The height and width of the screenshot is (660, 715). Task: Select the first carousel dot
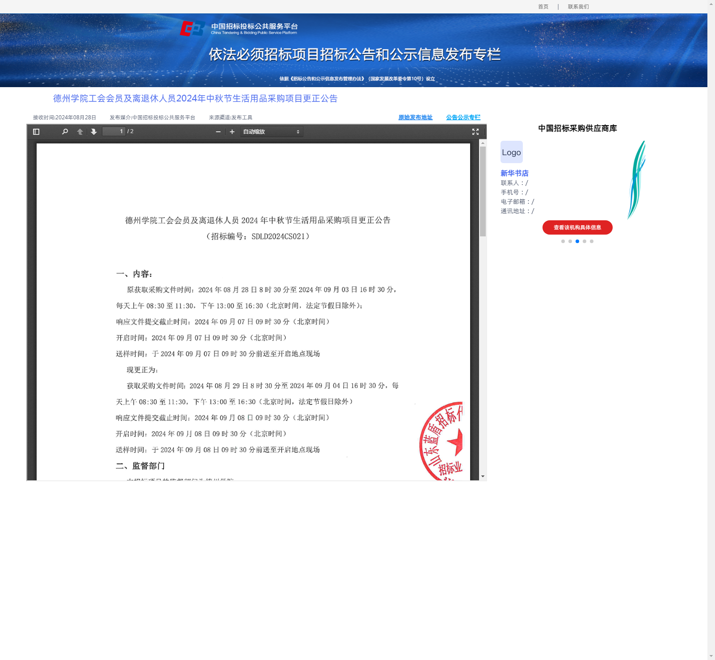coord(563,241)
